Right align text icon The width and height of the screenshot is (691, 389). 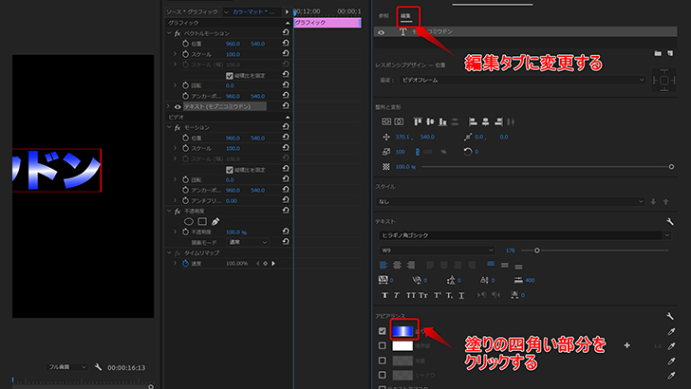[411, 265]
